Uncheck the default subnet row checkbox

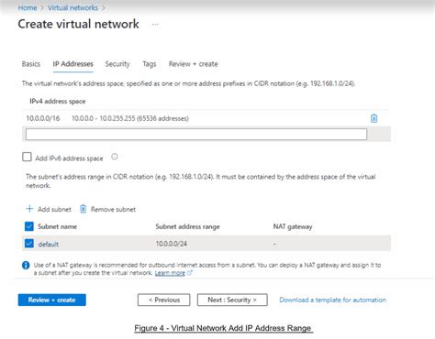pyautogui.click(x=29, y=244)
